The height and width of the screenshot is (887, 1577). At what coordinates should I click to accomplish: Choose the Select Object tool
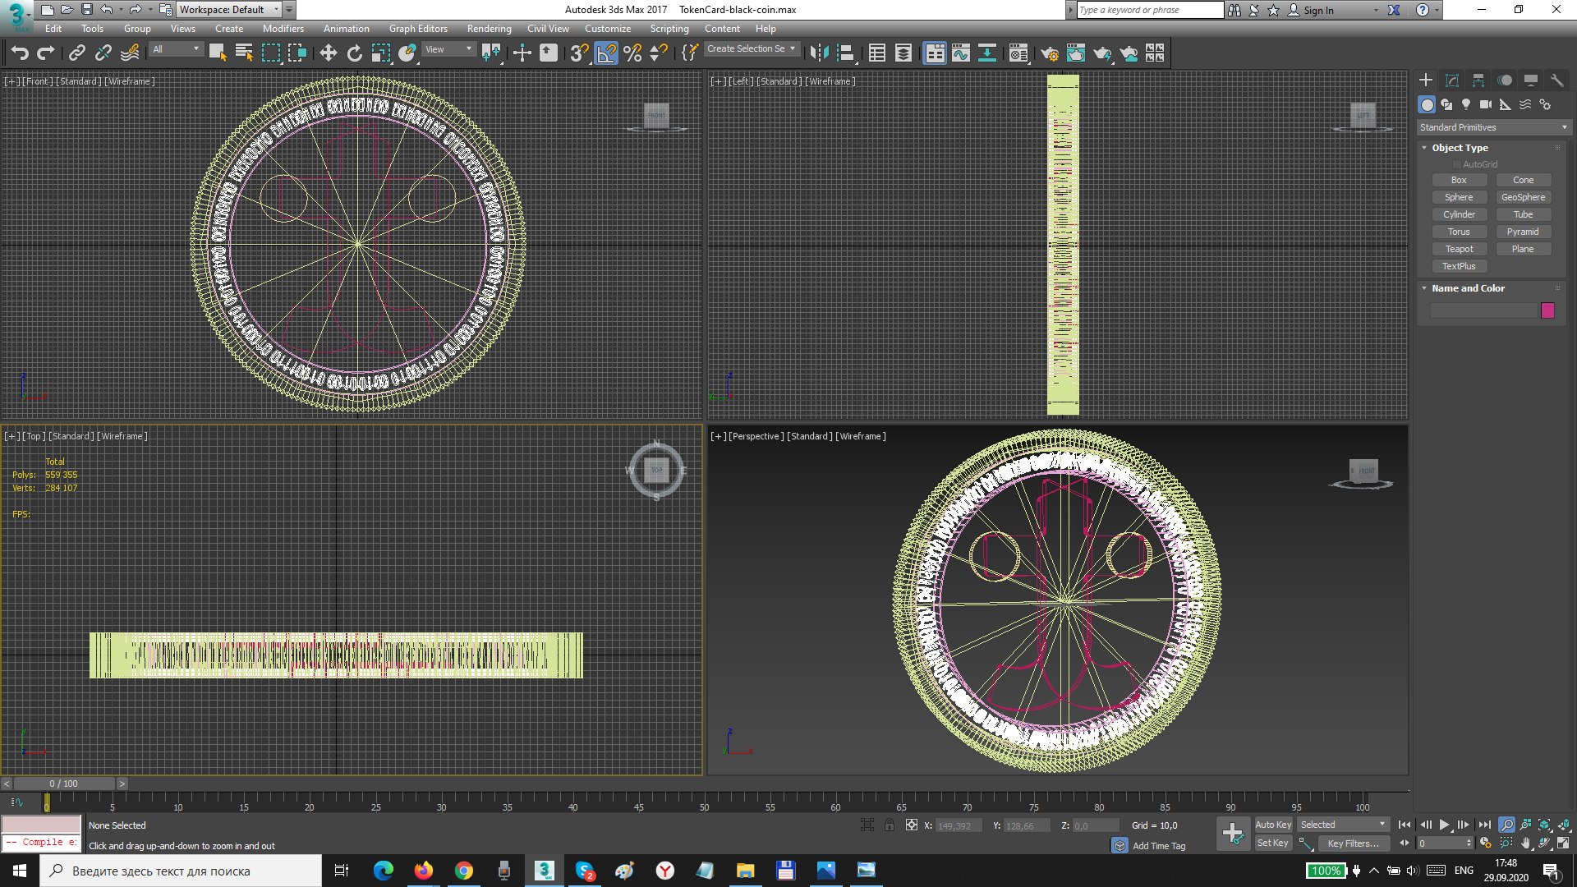(218, 53)
